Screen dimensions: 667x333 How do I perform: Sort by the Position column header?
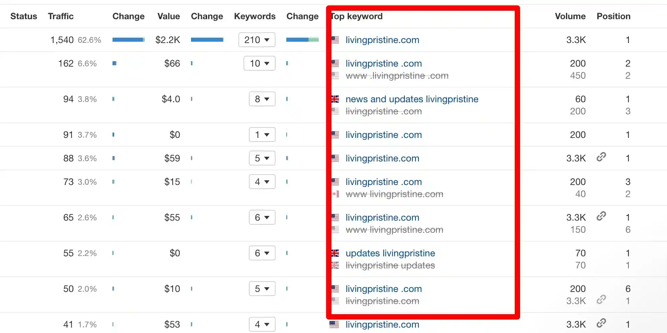click(x=613, y=16)
